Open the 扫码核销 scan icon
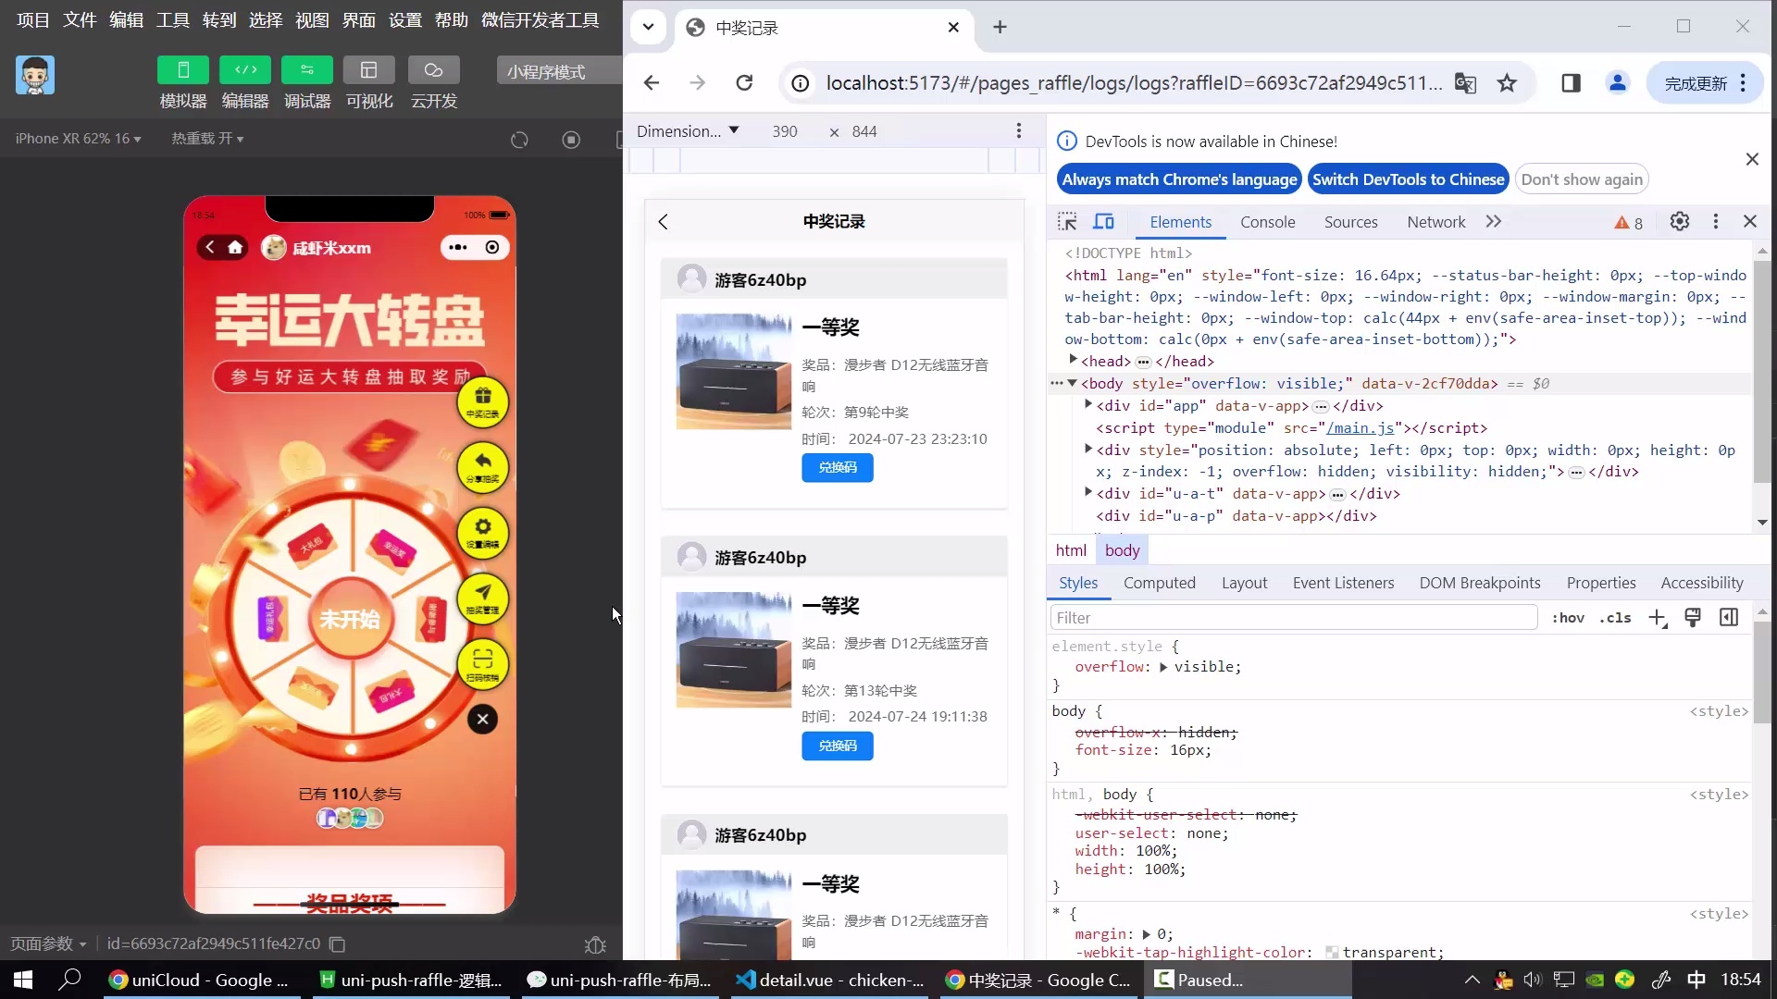Viewport: 1777px width, 999px height. click(484, 664)
